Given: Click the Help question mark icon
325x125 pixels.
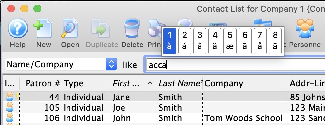Looking at the screenshot, I should tap(18, 28).
